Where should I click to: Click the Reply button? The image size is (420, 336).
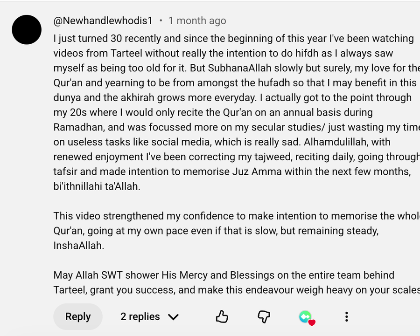click(78, 316)
